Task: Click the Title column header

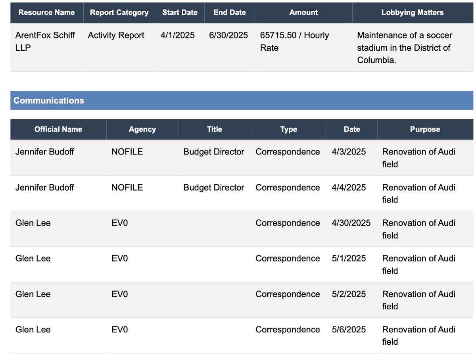Action: tap(215, 129)
